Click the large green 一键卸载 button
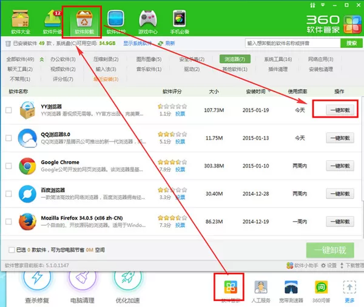The image size is (364, 307). pyautogui.click(x=330, y=250)
